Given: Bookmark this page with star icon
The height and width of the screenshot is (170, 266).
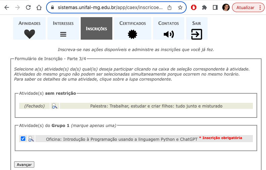Looking at the screenshot, I should [x=180, y=7].
